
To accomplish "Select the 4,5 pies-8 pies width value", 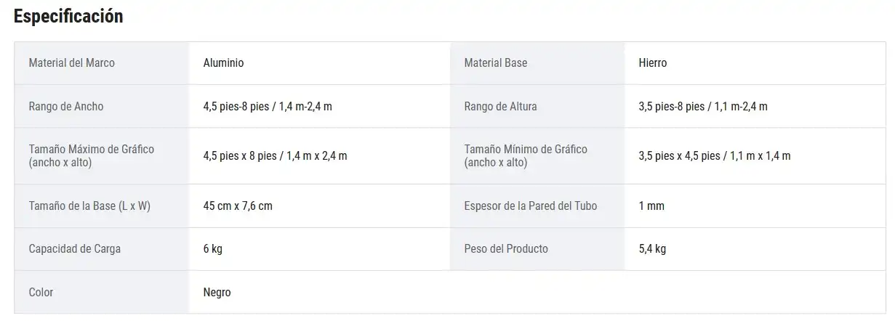I will coord(268,107).
